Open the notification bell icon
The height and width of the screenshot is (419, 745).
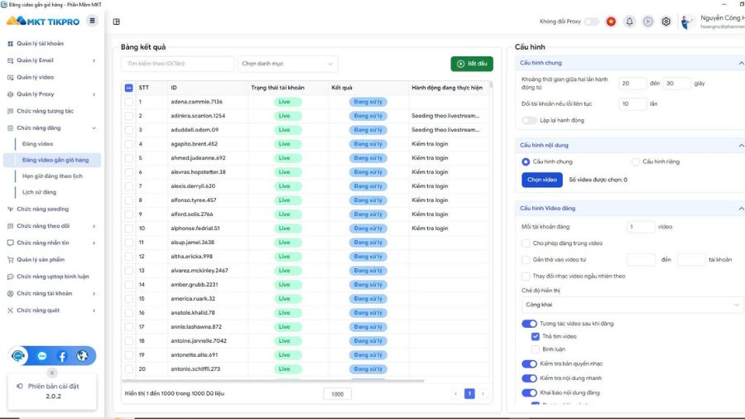[x=629, y=22]
